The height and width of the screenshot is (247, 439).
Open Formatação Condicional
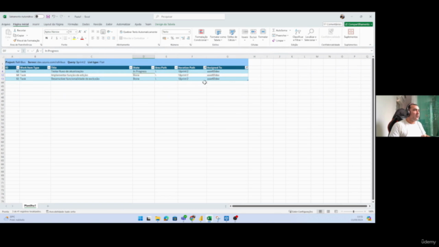(201, 35)
